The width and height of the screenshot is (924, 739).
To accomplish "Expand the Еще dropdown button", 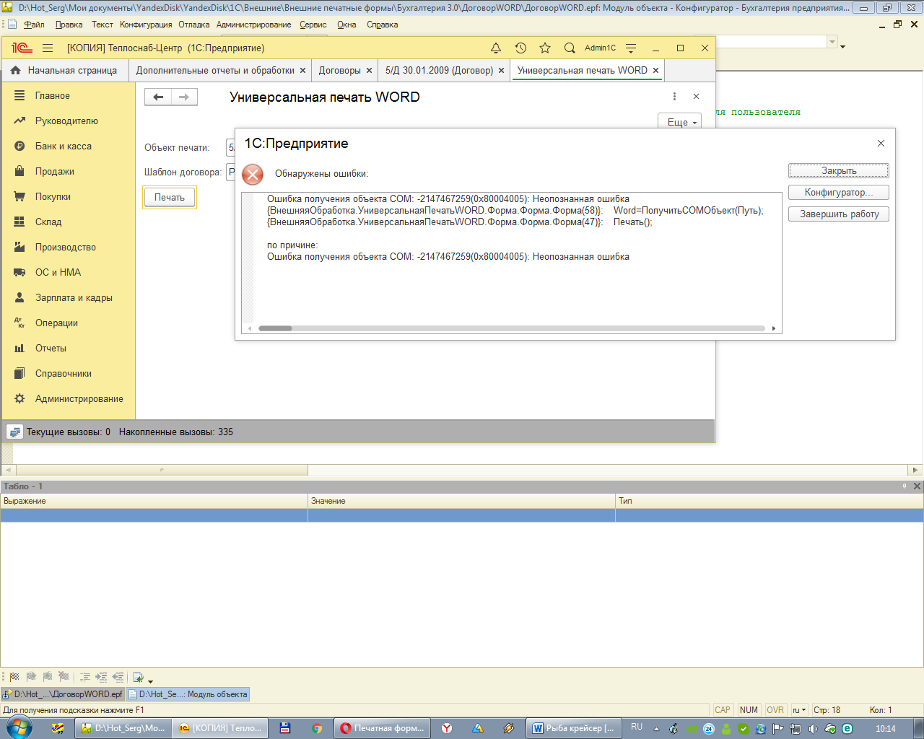I will [x=681, y=122].
